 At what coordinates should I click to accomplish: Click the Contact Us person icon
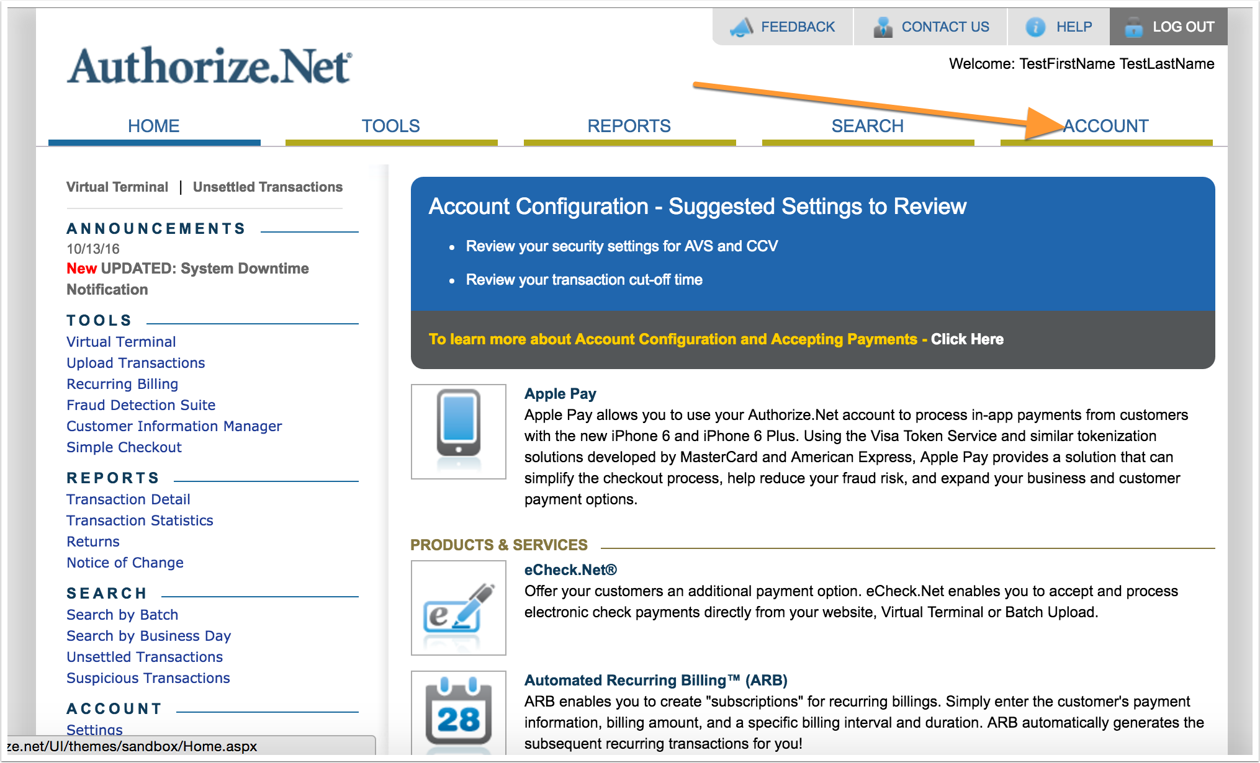click(883, 27)
